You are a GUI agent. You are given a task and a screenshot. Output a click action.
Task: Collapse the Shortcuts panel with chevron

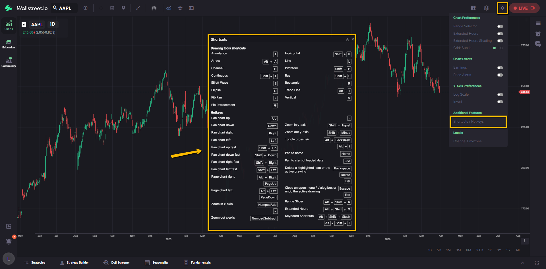[348, 40]
